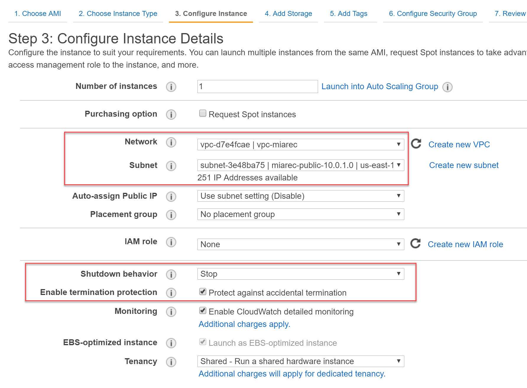The image size is (527, 388).
Task: Click info icon for Monitoring
Action: pyautogui.click(x=171, y=312)
